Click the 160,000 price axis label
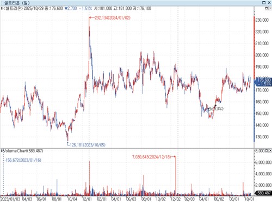The width and height of the screenshot is (272, 202). pos(262,102)
